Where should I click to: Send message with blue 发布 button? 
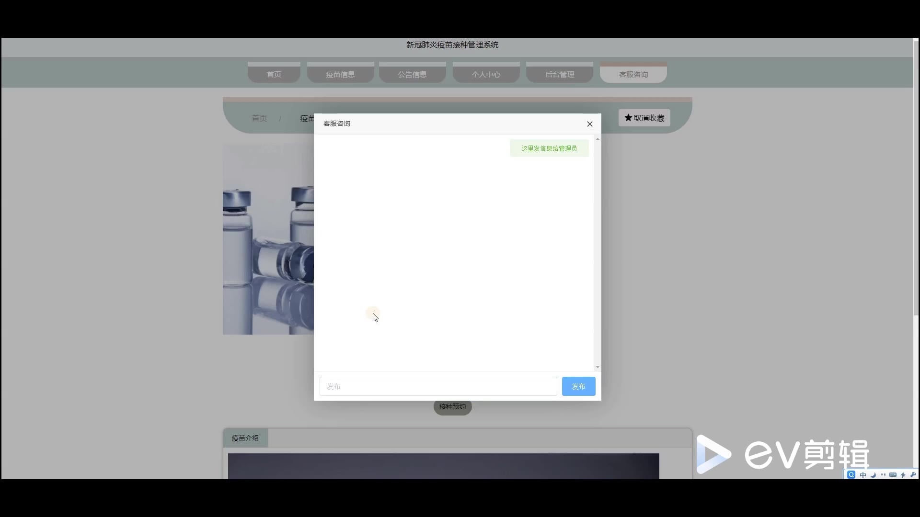click(x=578, y=386)
